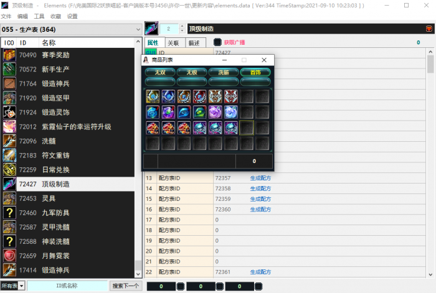Click the 洗髓 category button in the shop window

(224, 73)
